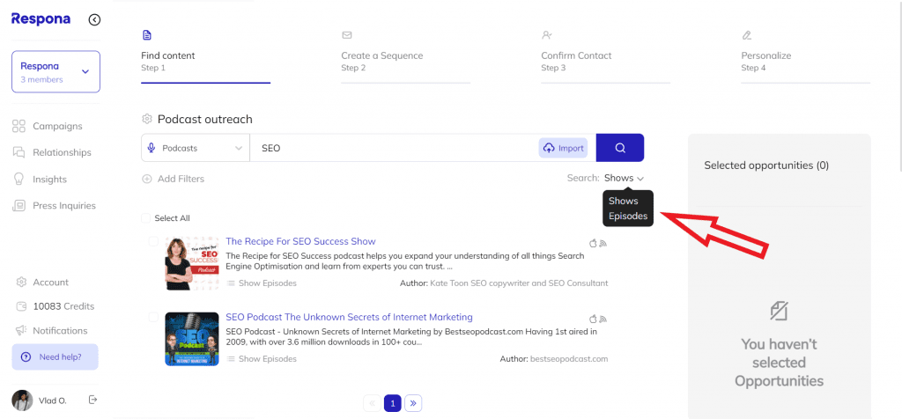The height and width of the screenshot is (419, 902).
Task: Open campaign settings gear next to Podcast outreach
Action: pyautogui.click(x=147, y=119)
